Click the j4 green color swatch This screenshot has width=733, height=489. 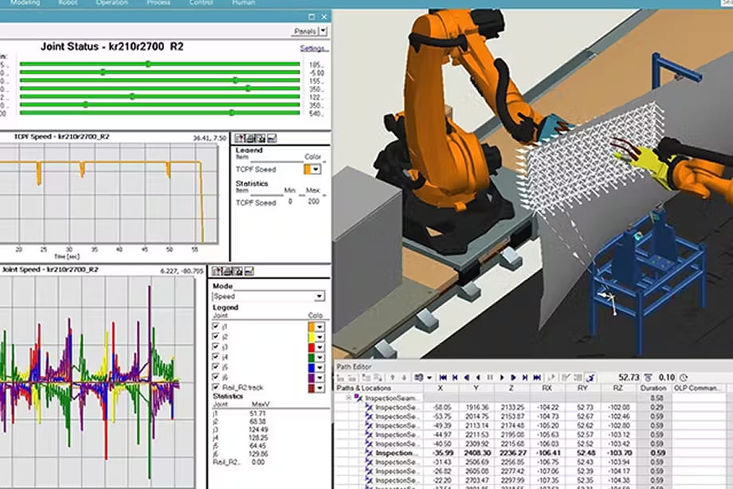(x=312, y=357)
